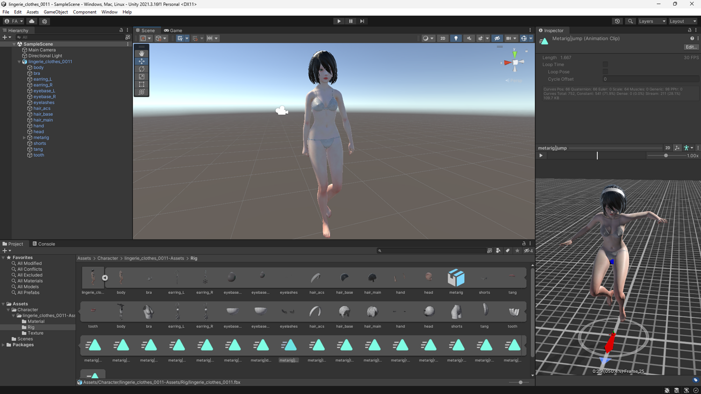The width and height of the screenshot is (701, 394).
Task: Adjust Project thumbnail size slider
Action: [x=521, y=382]
